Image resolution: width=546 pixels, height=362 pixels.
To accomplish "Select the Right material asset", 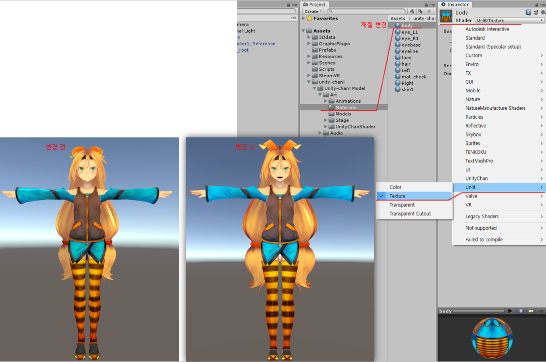I will pyautogui.click(x=404, y=83).
